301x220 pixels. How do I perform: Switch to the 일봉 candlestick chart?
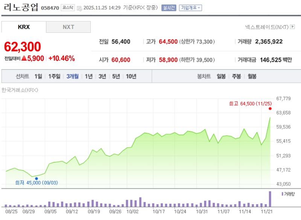tap(221, 76)
